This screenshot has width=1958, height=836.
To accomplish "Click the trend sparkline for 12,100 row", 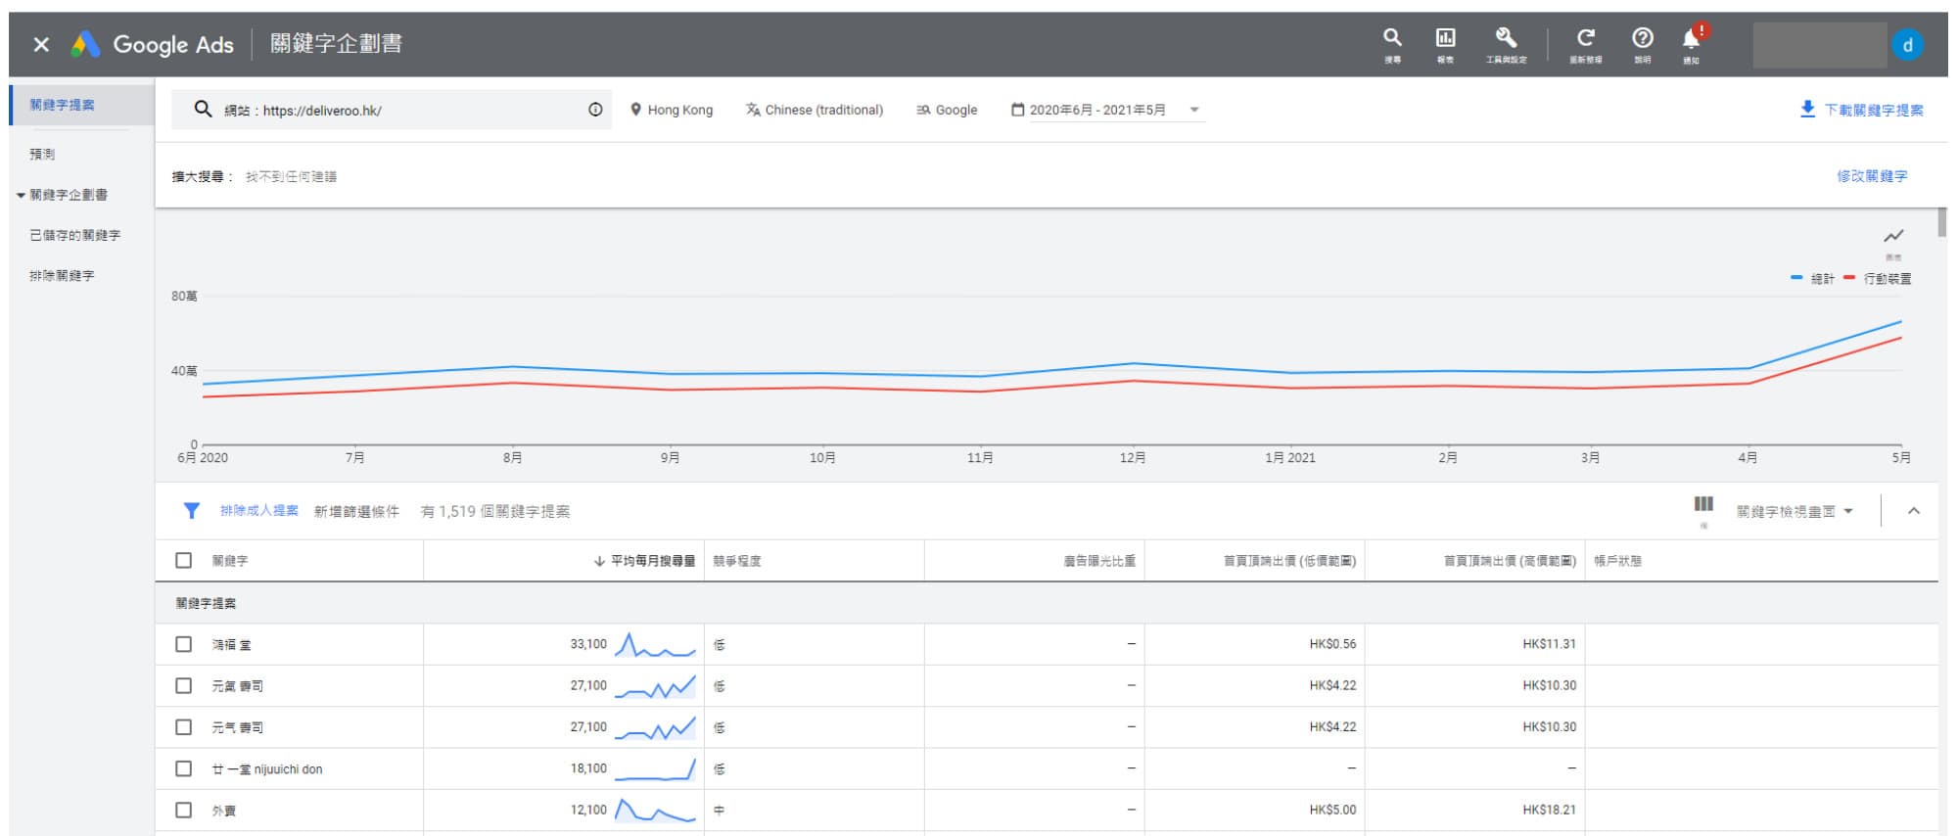I will tap(655, 811).
